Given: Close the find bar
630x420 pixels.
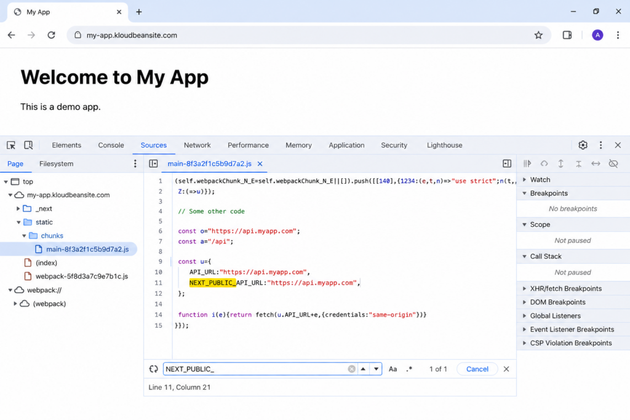Looking at the screenshot, I should coord(506,369).
